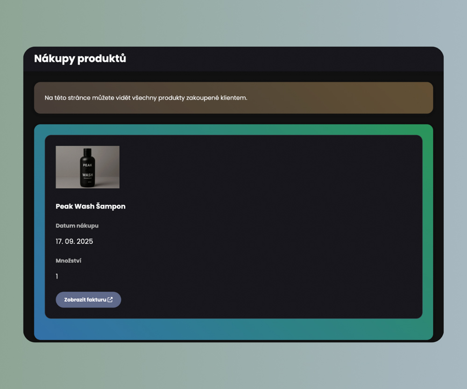Click the empty header bar beside the title

point(280,59)
